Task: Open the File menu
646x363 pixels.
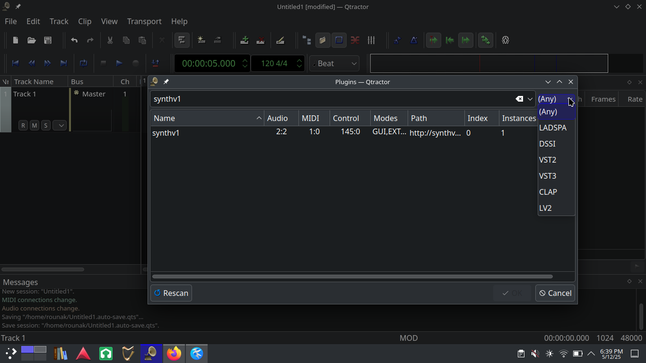Action: [x=11, y=21]
